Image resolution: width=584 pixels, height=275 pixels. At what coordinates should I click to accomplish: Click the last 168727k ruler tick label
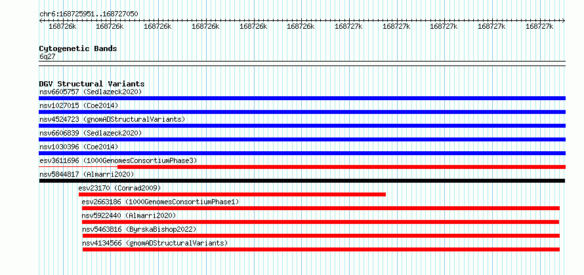[539, 27]
